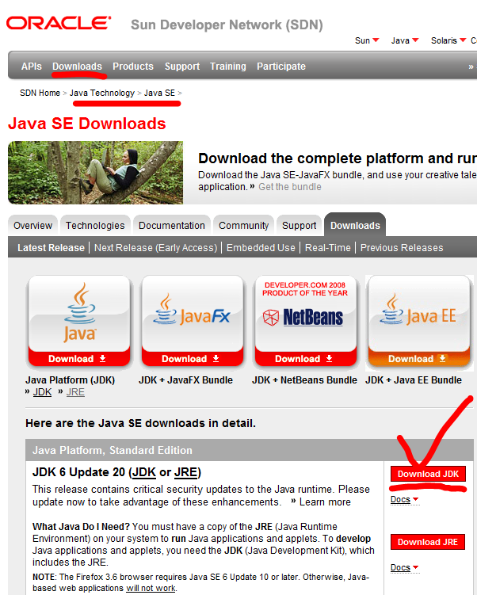Switch to the Support tab below banner
This screenshot has height=595, width=477.
pos(299,225)
